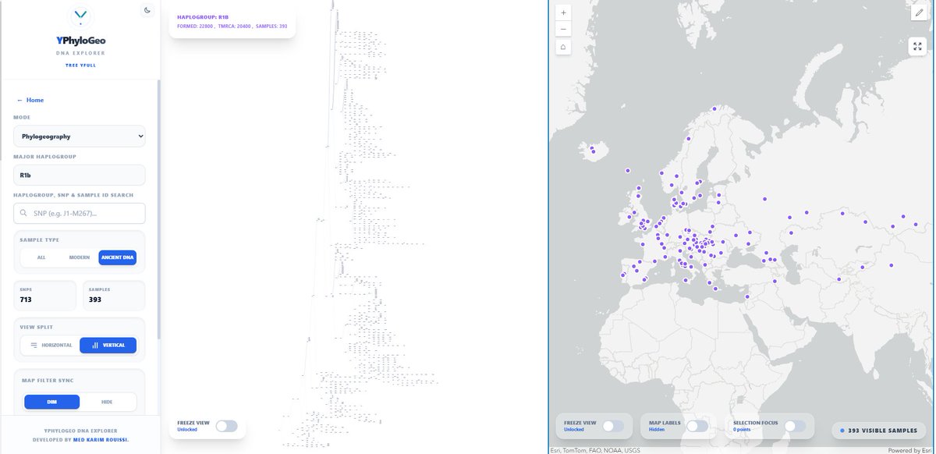
Task: Click the Haplogroup R1b info card
Action: click(232, 22)
